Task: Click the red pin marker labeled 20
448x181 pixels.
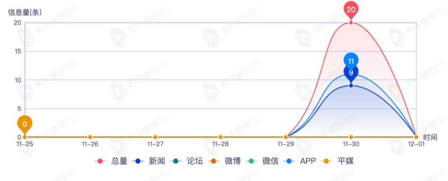Action: pyautogui.click(x=351, y=10)
